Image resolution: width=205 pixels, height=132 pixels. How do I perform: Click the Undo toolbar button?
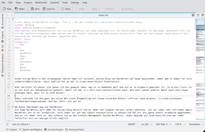pos(80,9)
